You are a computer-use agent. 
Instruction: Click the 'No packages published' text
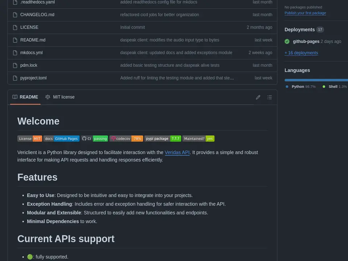click(303, 7)
